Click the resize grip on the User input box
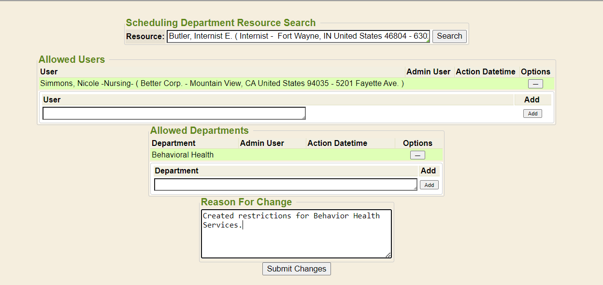This screenshot has height=285, width=603. (x=303, y=116)
